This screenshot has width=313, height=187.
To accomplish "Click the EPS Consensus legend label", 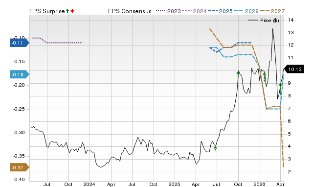I will point(130,11).
